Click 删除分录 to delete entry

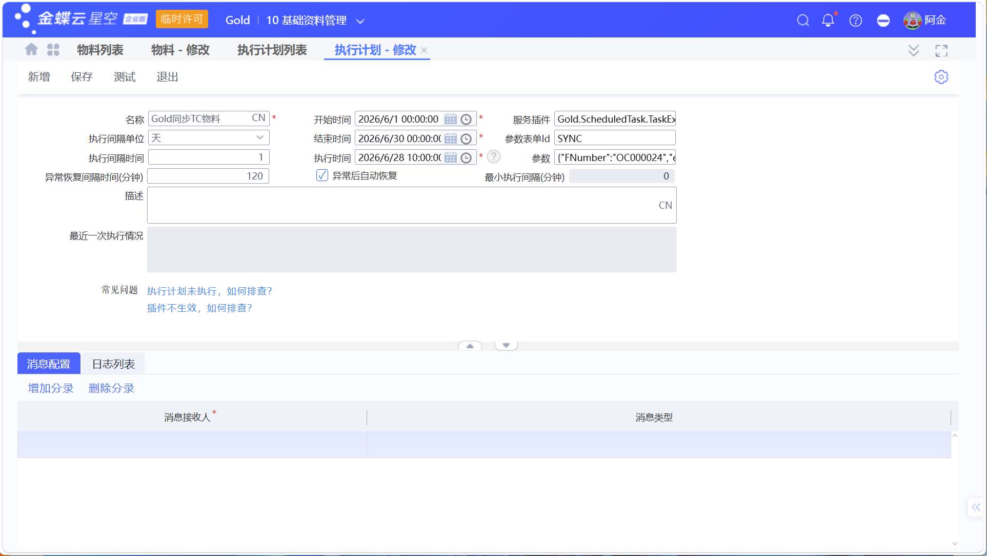pos(111,388)
